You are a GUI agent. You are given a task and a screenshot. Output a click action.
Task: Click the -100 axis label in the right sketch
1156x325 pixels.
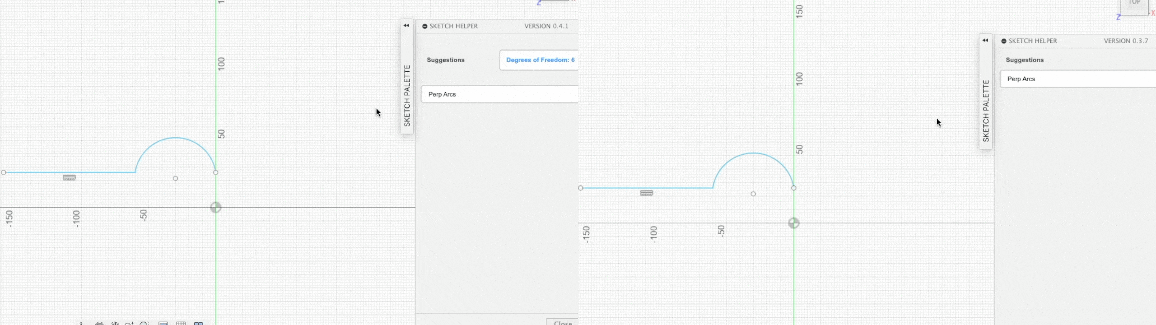[653, 234]
